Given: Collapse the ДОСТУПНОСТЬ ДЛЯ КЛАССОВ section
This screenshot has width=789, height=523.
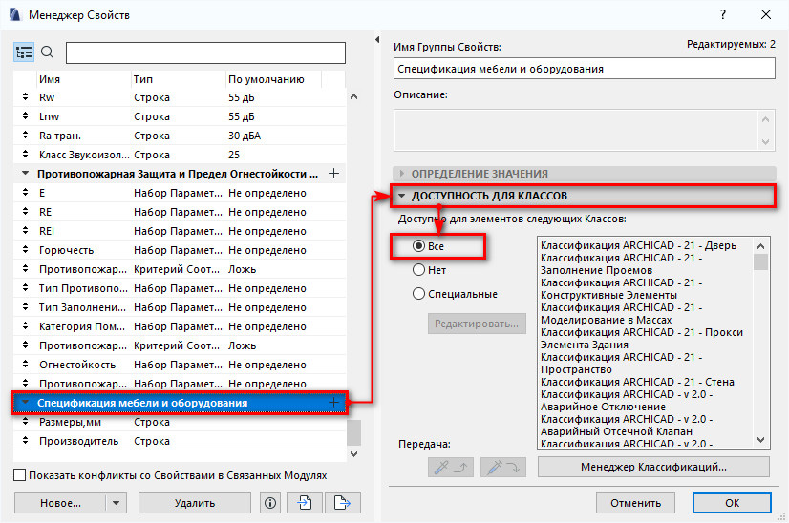Looking at the screenshot, I should click(489, 196).
